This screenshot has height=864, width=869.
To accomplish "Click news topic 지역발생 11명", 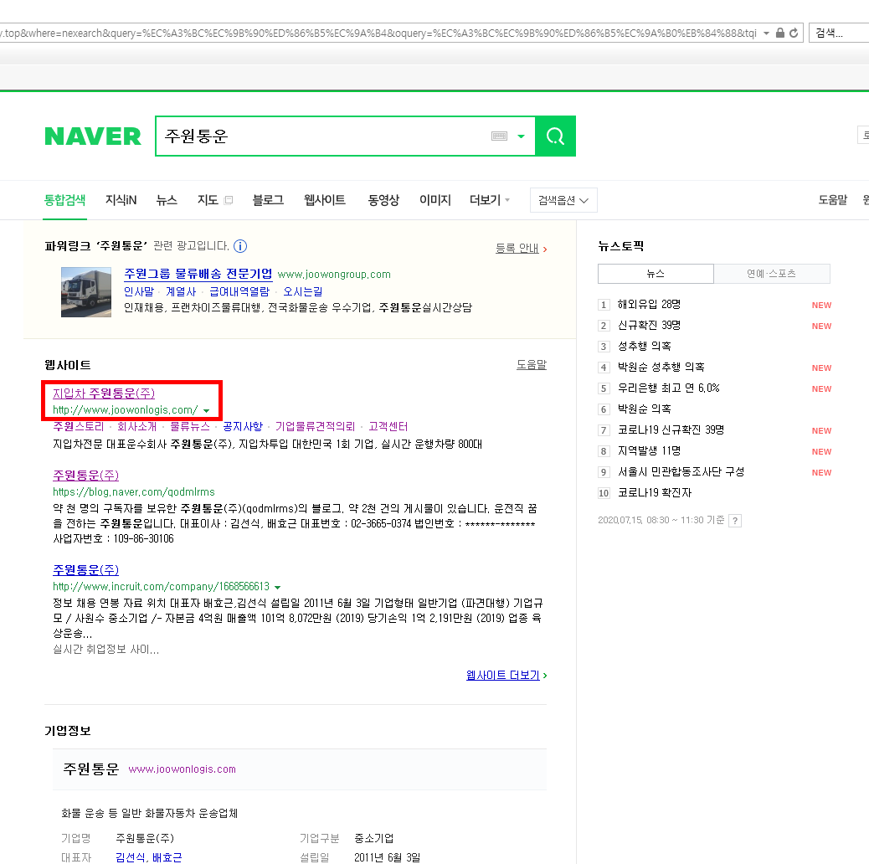I will pos(649,451).
